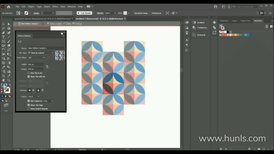The height and width of the screenshot is (154, 274).
Task: Expand the Copies 3 x 3 dropdown
Action: pos(34,96)
